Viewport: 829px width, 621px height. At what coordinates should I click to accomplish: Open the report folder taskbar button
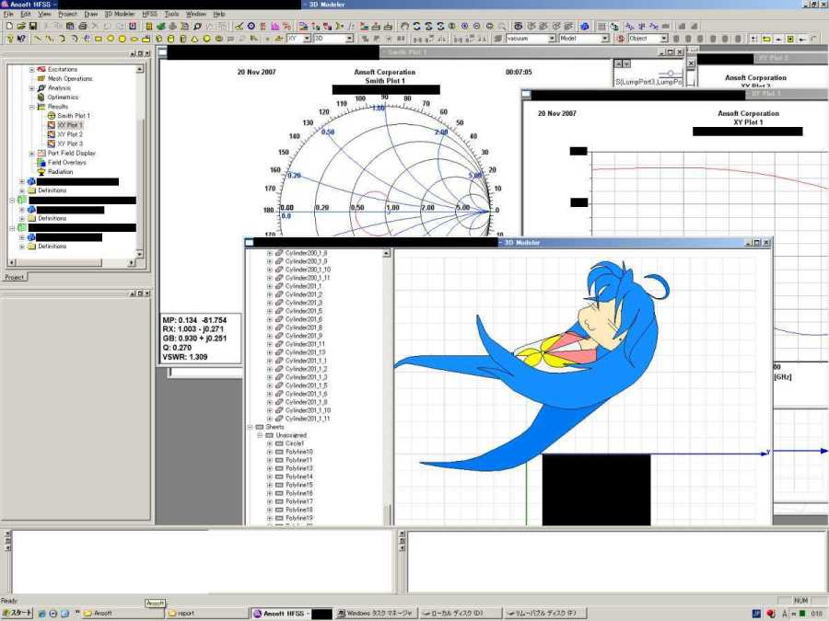point(206,613)
